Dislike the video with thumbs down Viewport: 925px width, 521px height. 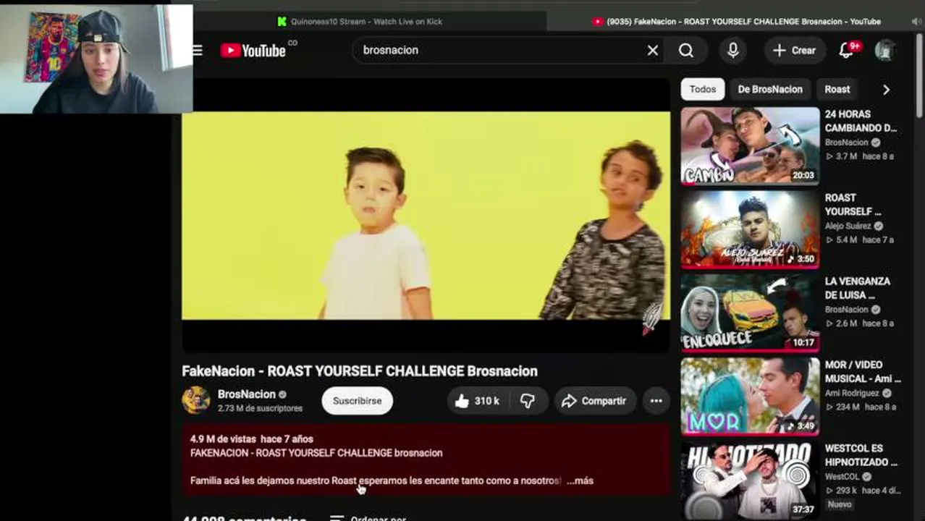pos(528,401)
